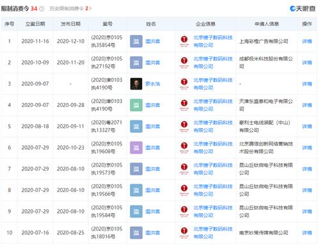This screenshot has height=249, width=320.
Task: Click the 立案日期 column header
Action: point(35,24)
